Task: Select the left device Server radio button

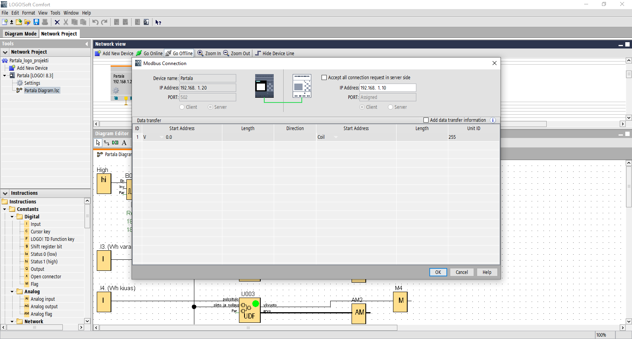Action: (211, 107)
